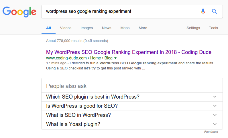
Task: Expand "What is a Yoast plugin?" question
Action: click(132, 124)
